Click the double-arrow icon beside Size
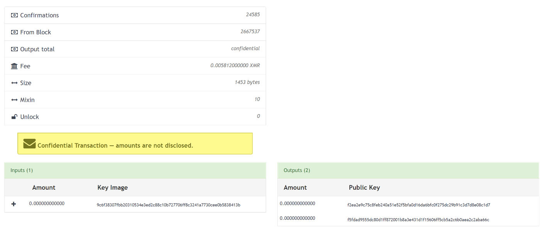Screen dimensions: 543x229 (x=14, y=83)
